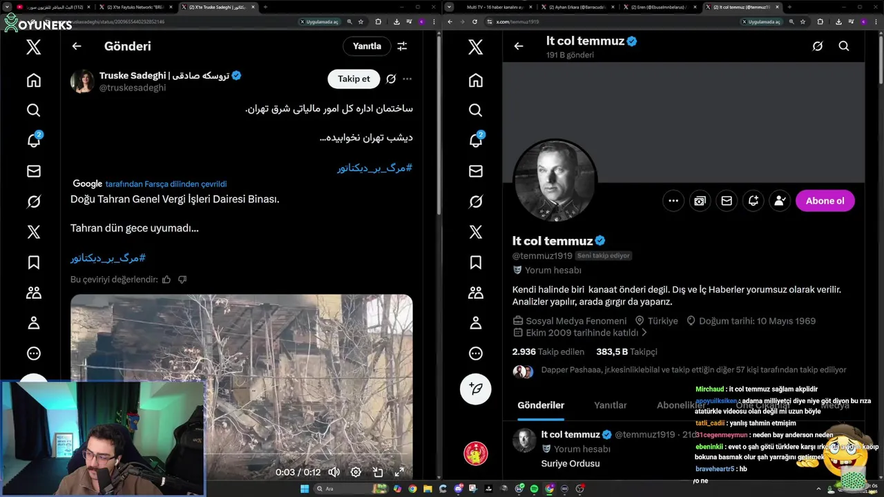
Task: Open Windows Start menu
Action: coord(304,489)
